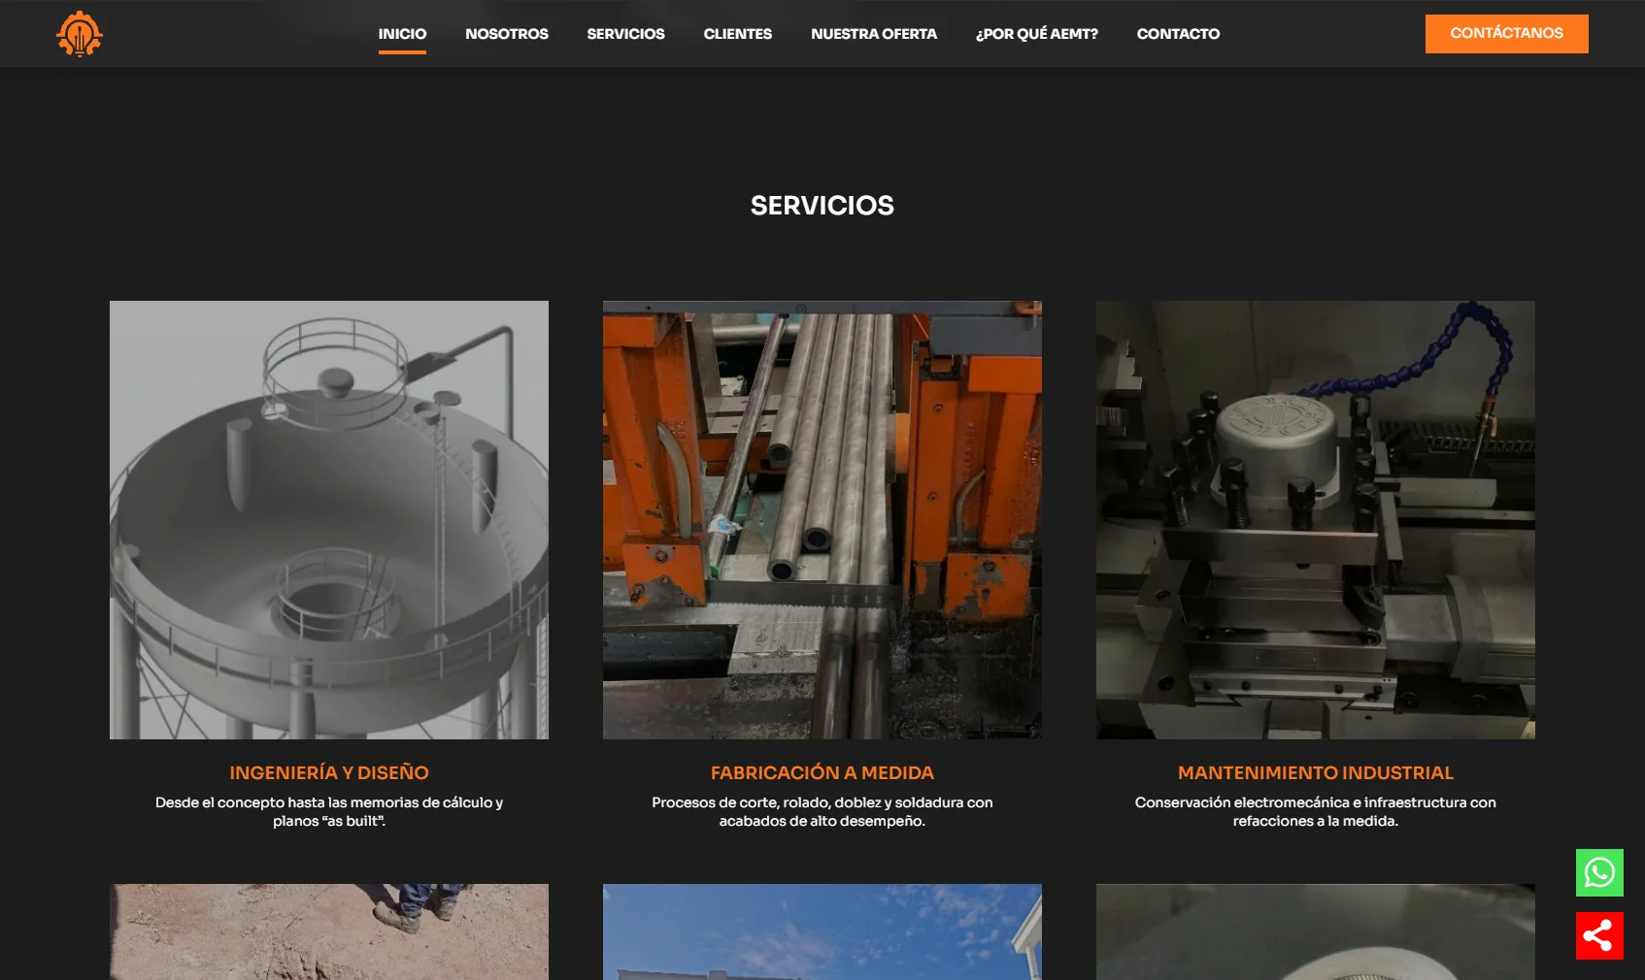
Task: Click the FABRICACIÓN A MEDIDA title
Action: (822, 772)
